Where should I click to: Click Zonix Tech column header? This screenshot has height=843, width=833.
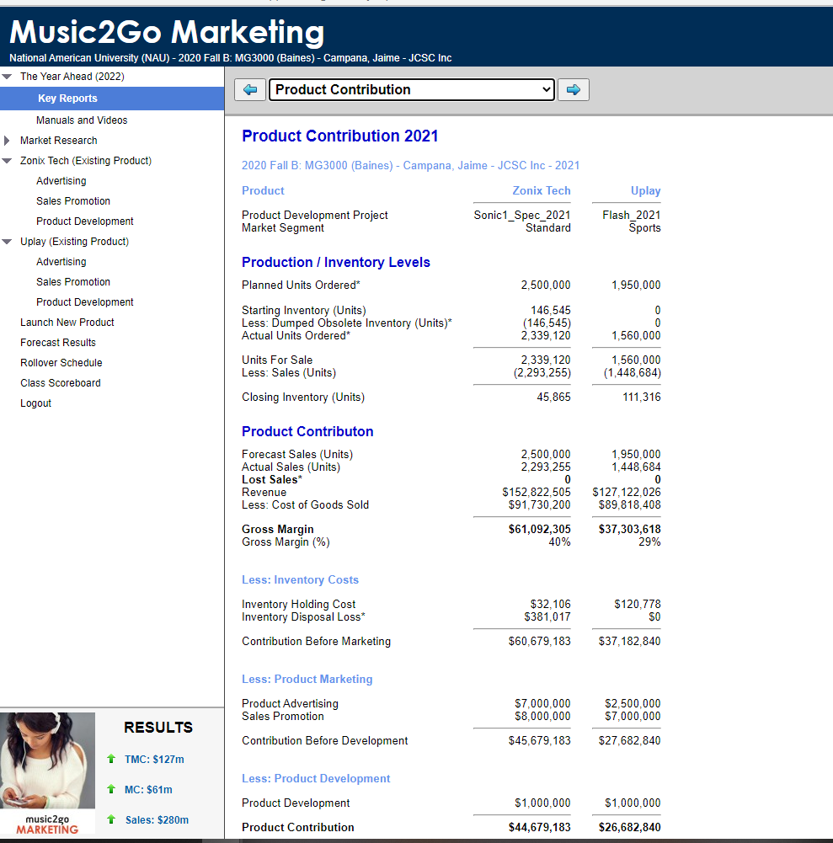point(542,191)
